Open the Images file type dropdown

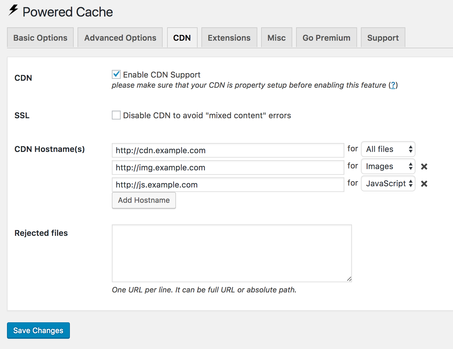(x=388, y=166)
